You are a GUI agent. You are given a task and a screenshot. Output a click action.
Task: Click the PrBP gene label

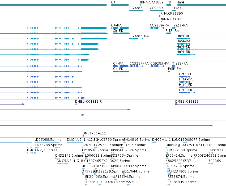[x=169, y=2]
